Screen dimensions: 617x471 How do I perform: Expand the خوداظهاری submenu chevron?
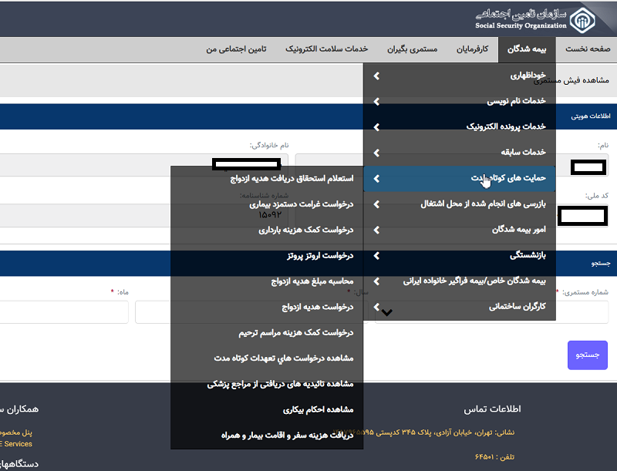tap(376, 76)
